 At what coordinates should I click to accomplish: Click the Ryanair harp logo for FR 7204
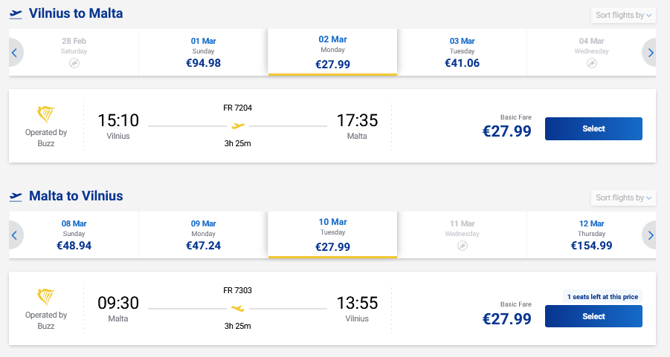46,114
